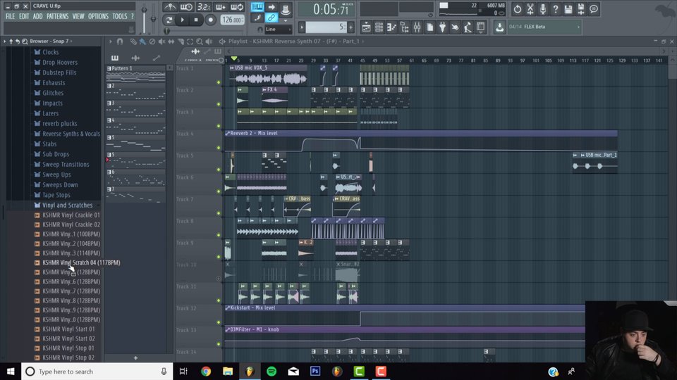
Task: Open the playlist options arrow menu
Action: (x=110, y=42)
